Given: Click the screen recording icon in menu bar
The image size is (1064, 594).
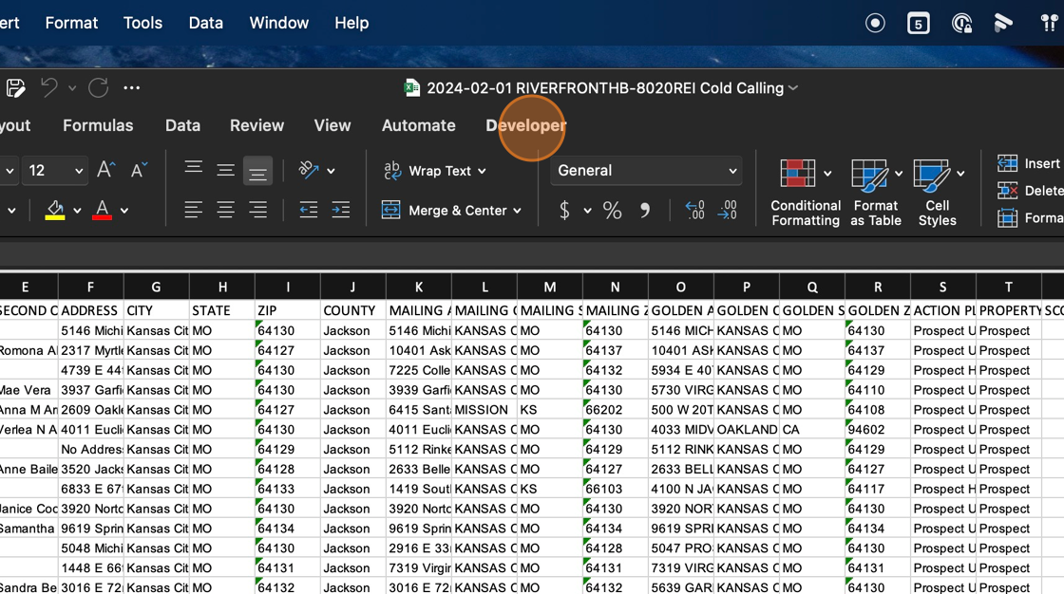Looking at the screenshot, I should (x=875, y=23).
